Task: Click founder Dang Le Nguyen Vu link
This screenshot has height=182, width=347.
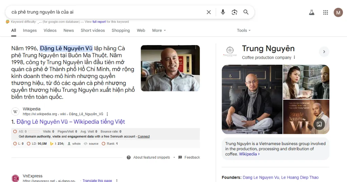Action: pos(261,177)
